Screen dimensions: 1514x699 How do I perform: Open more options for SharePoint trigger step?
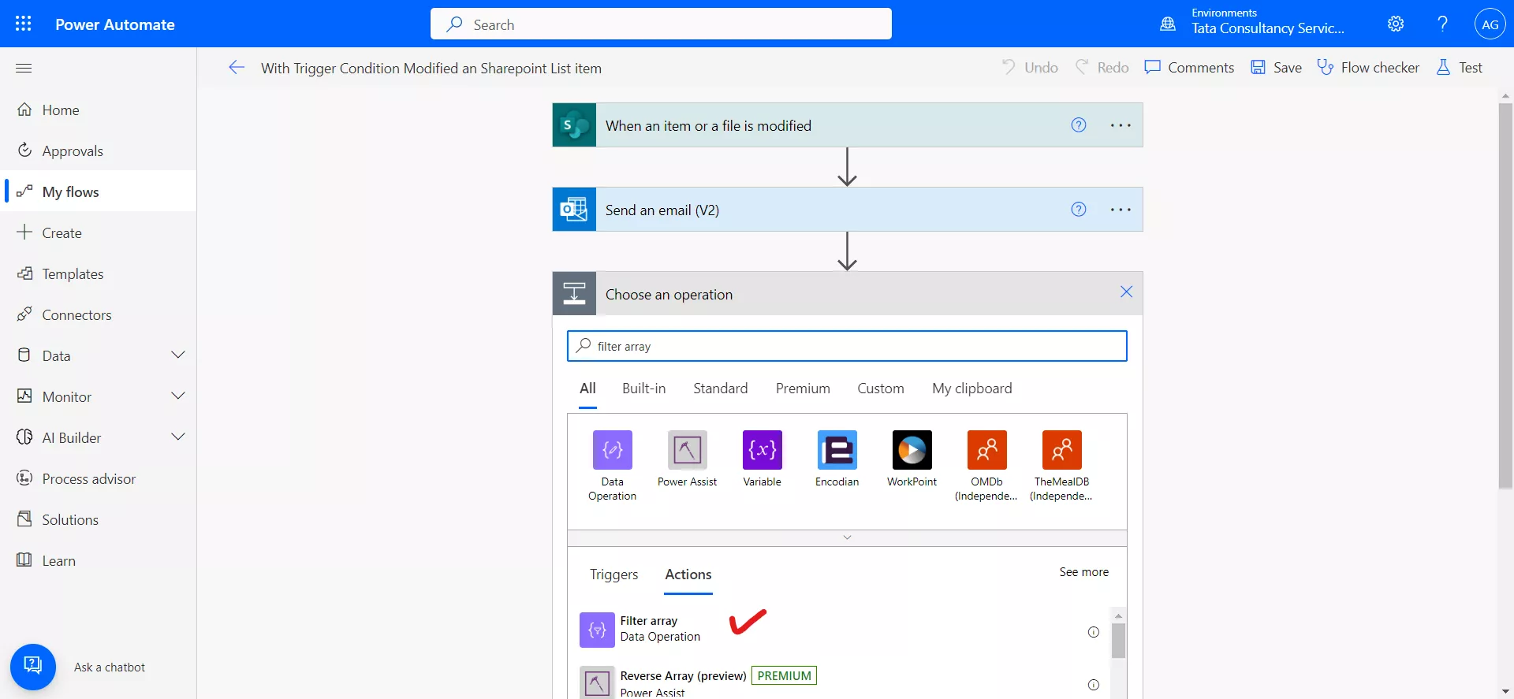(1121, 125)
